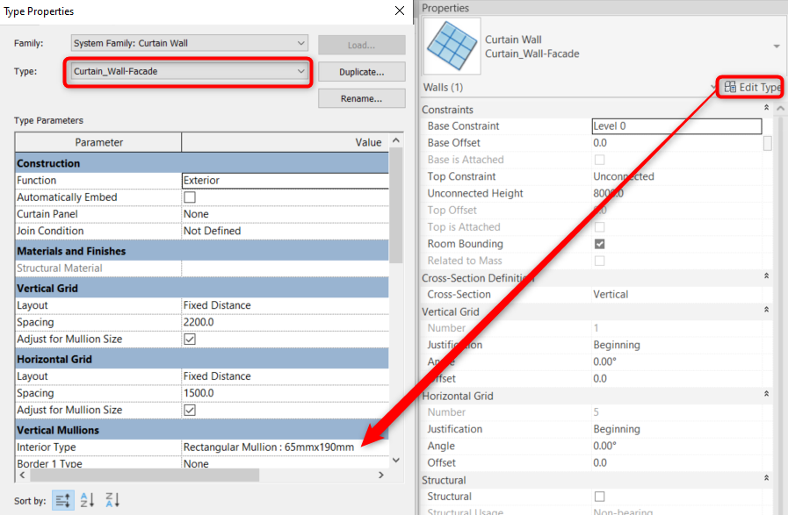Rename the wall type
This screenshot has height=515, width=788.
(x=360, y=97)
